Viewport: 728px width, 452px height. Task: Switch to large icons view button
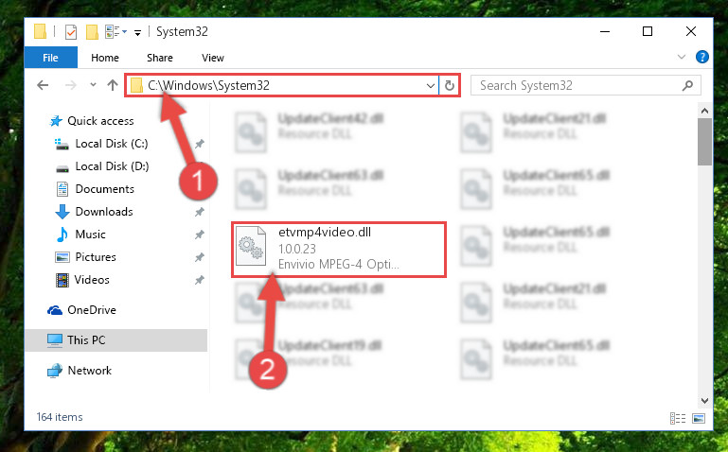point(699,418)
